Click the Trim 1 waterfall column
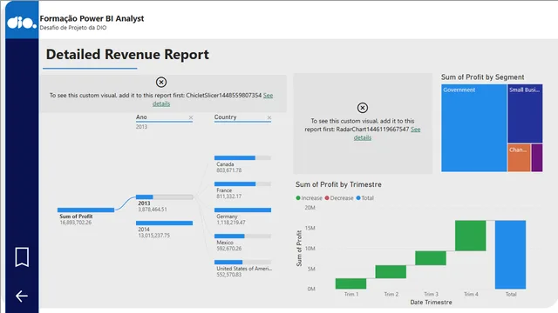This screenshot has height=313, width=558. point(350,283)
